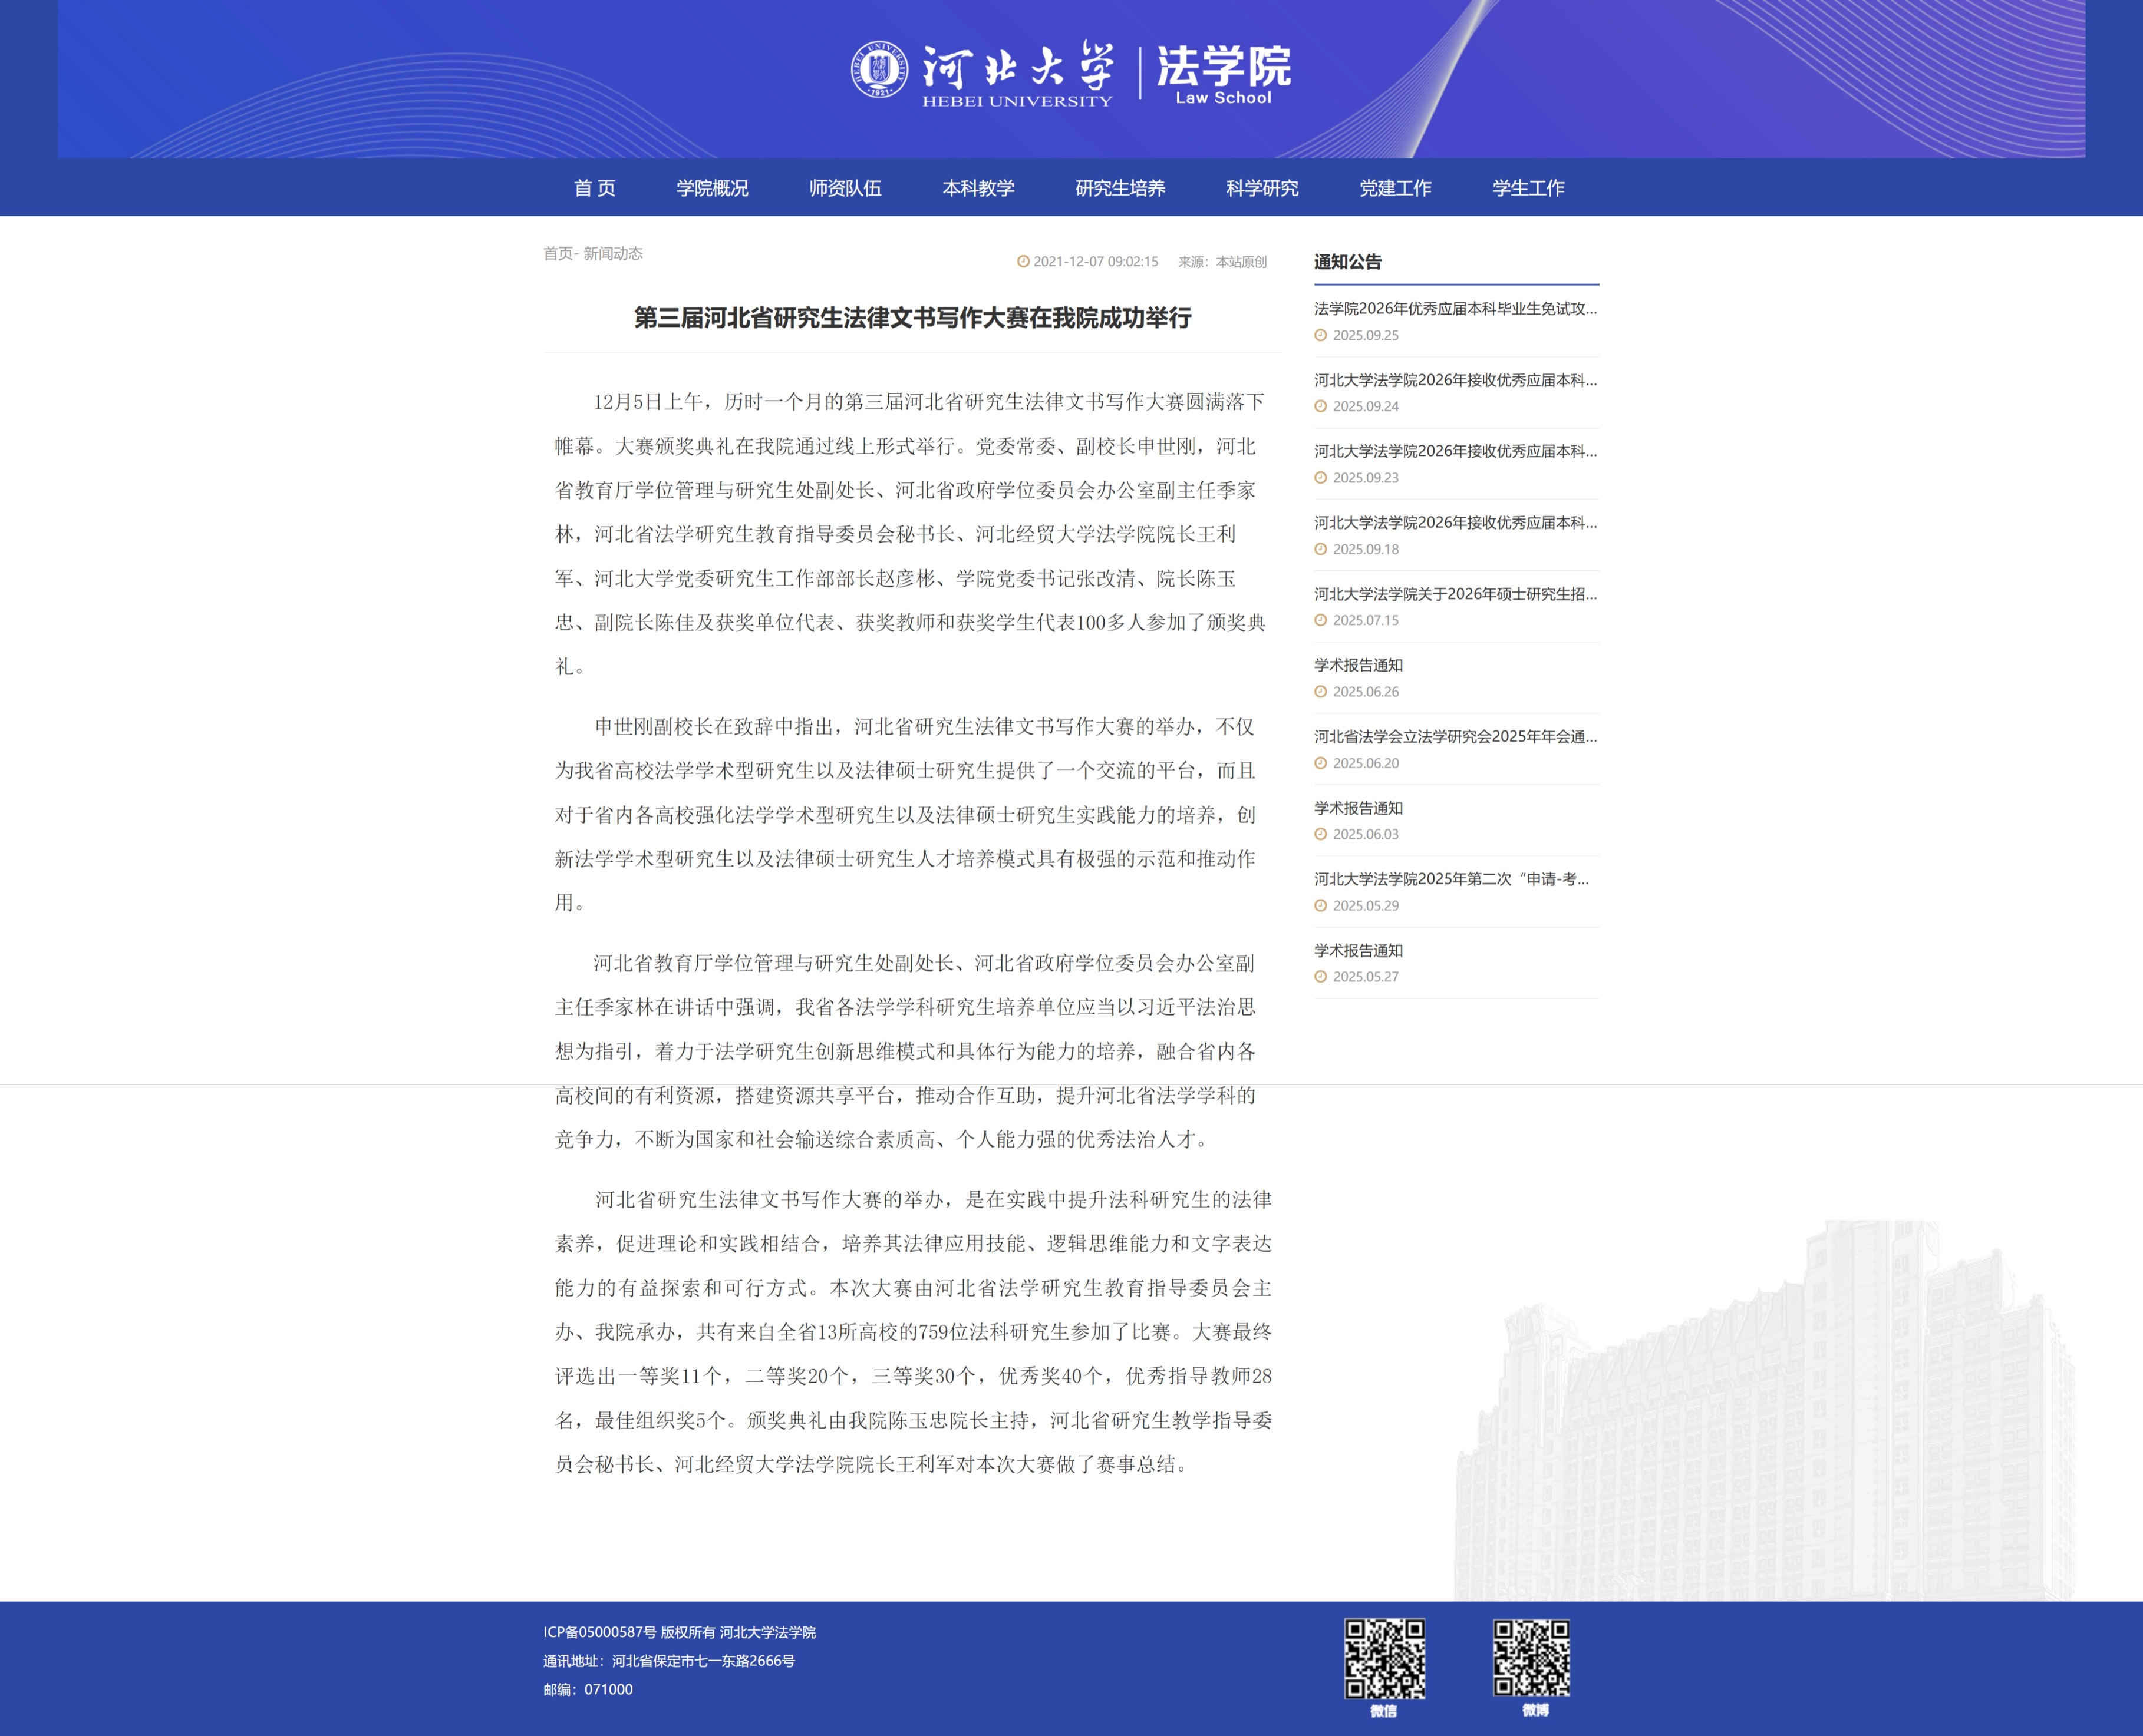Go to 师资队伍 in the navigation bar
This screenshot has height=1736, width=2143.
[845, 188]
